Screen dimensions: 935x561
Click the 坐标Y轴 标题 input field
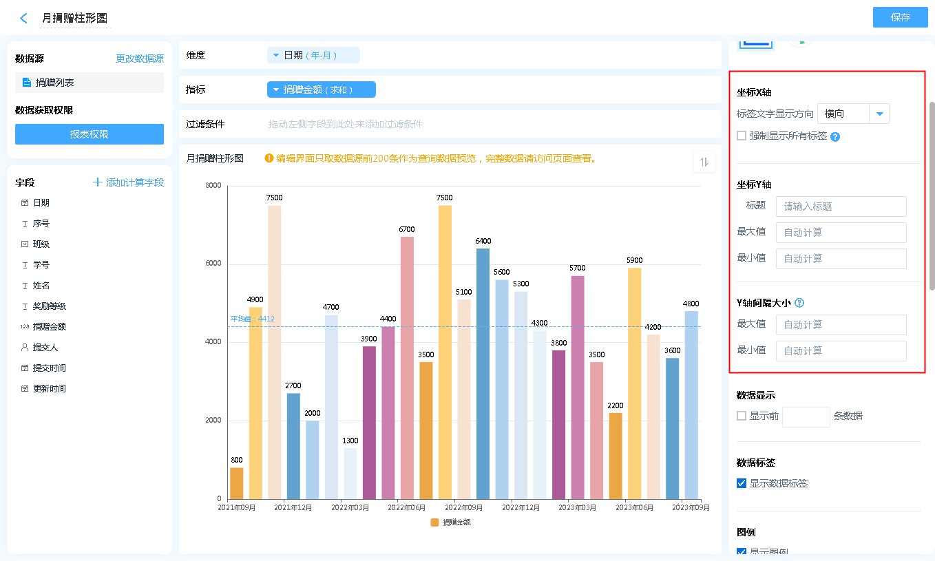(x=841, y=207)
